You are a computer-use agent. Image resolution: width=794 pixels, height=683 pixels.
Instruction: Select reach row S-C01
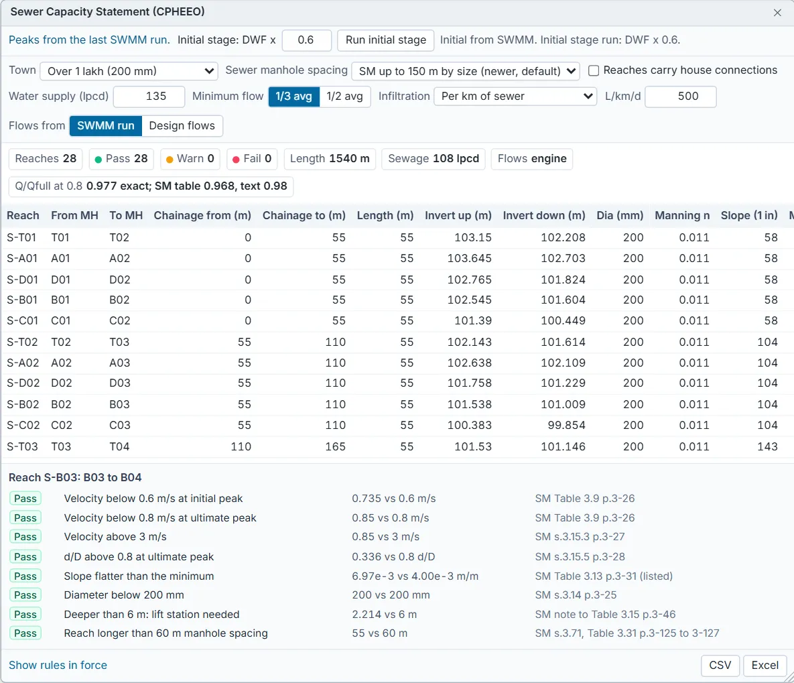coord(397,321)
